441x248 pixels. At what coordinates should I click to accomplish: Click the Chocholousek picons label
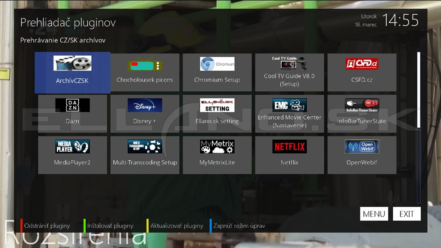(x=145, y=80)
